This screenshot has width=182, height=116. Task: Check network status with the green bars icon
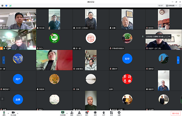(x=10, y=5)
